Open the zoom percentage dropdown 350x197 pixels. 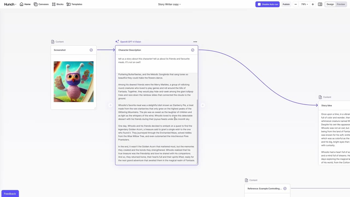(304, 4)
